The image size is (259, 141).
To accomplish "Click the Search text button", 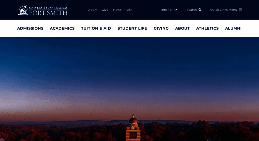I will pyautogui.click(x=192, y=10).
